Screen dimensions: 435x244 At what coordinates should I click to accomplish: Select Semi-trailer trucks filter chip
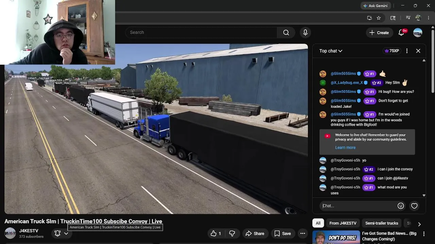coord(382,223)
